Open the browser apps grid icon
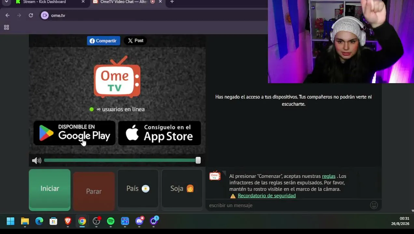414x234 pixels. click(x=7, y=28)
